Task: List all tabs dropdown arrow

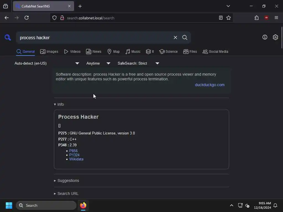Action: [228, 6]
